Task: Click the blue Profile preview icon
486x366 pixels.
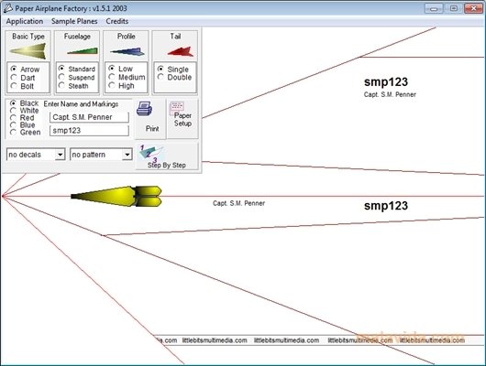Action: (x=127, y=51)
